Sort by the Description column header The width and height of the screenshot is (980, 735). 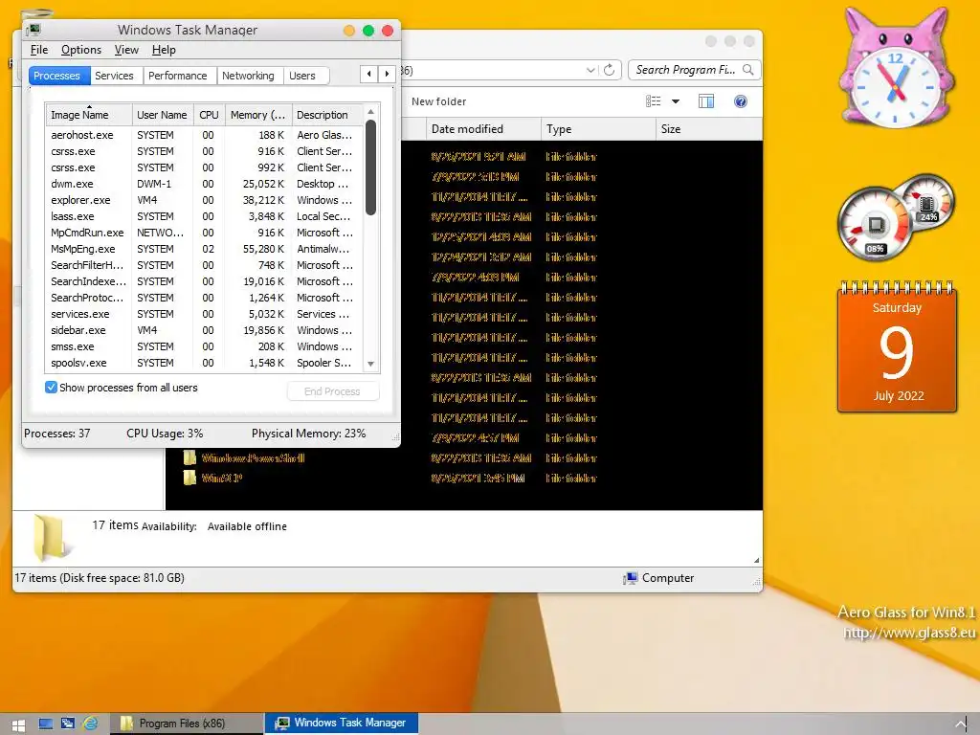tap(327, 115)
